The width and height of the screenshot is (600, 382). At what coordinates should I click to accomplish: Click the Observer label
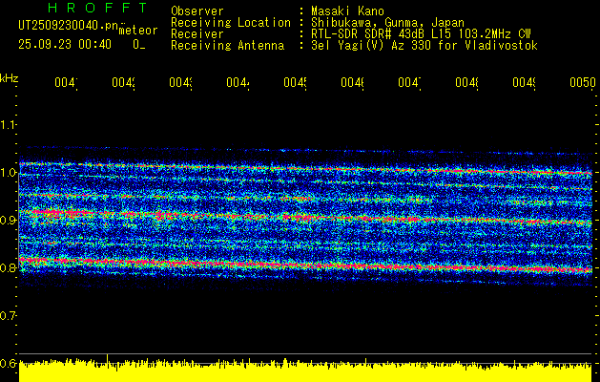(x=197, y=11)
